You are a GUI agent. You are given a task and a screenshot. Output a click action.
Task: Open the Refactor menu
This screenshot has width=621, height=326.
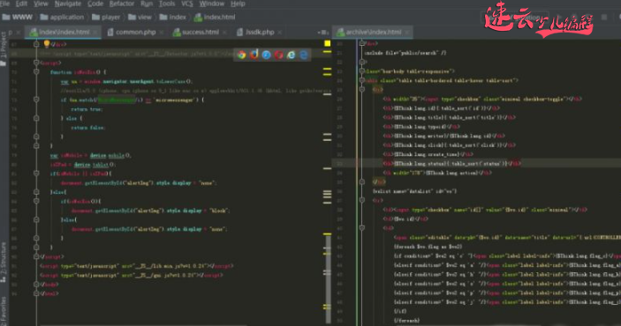[x=122, y=4]
